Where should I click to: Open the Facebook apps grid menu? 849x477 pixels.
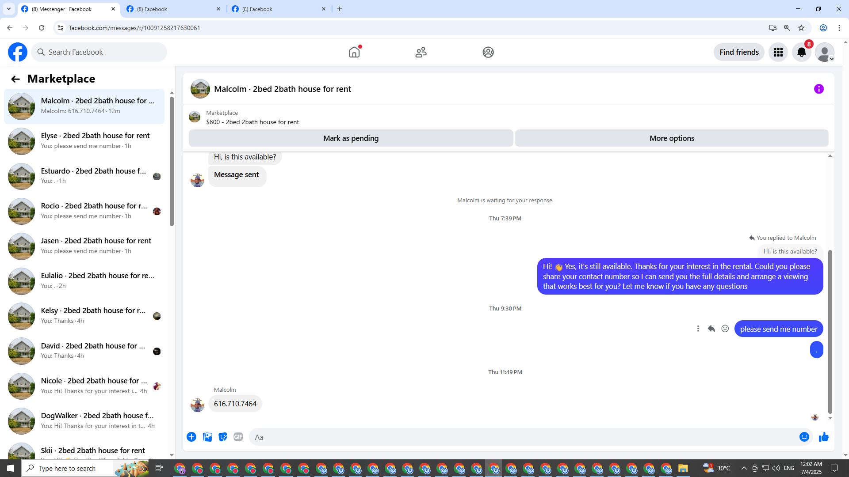pyautogui.click(x=778, y=52)
